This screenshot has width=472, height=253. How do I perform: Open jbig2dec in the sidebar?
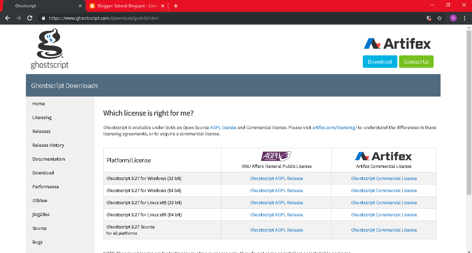coord(41,214)
